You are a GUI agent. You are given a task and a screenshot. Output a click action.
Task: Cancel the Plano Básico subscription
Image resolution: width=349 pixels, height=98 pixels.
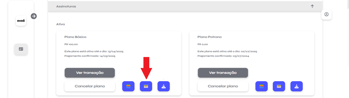[90, 86]
